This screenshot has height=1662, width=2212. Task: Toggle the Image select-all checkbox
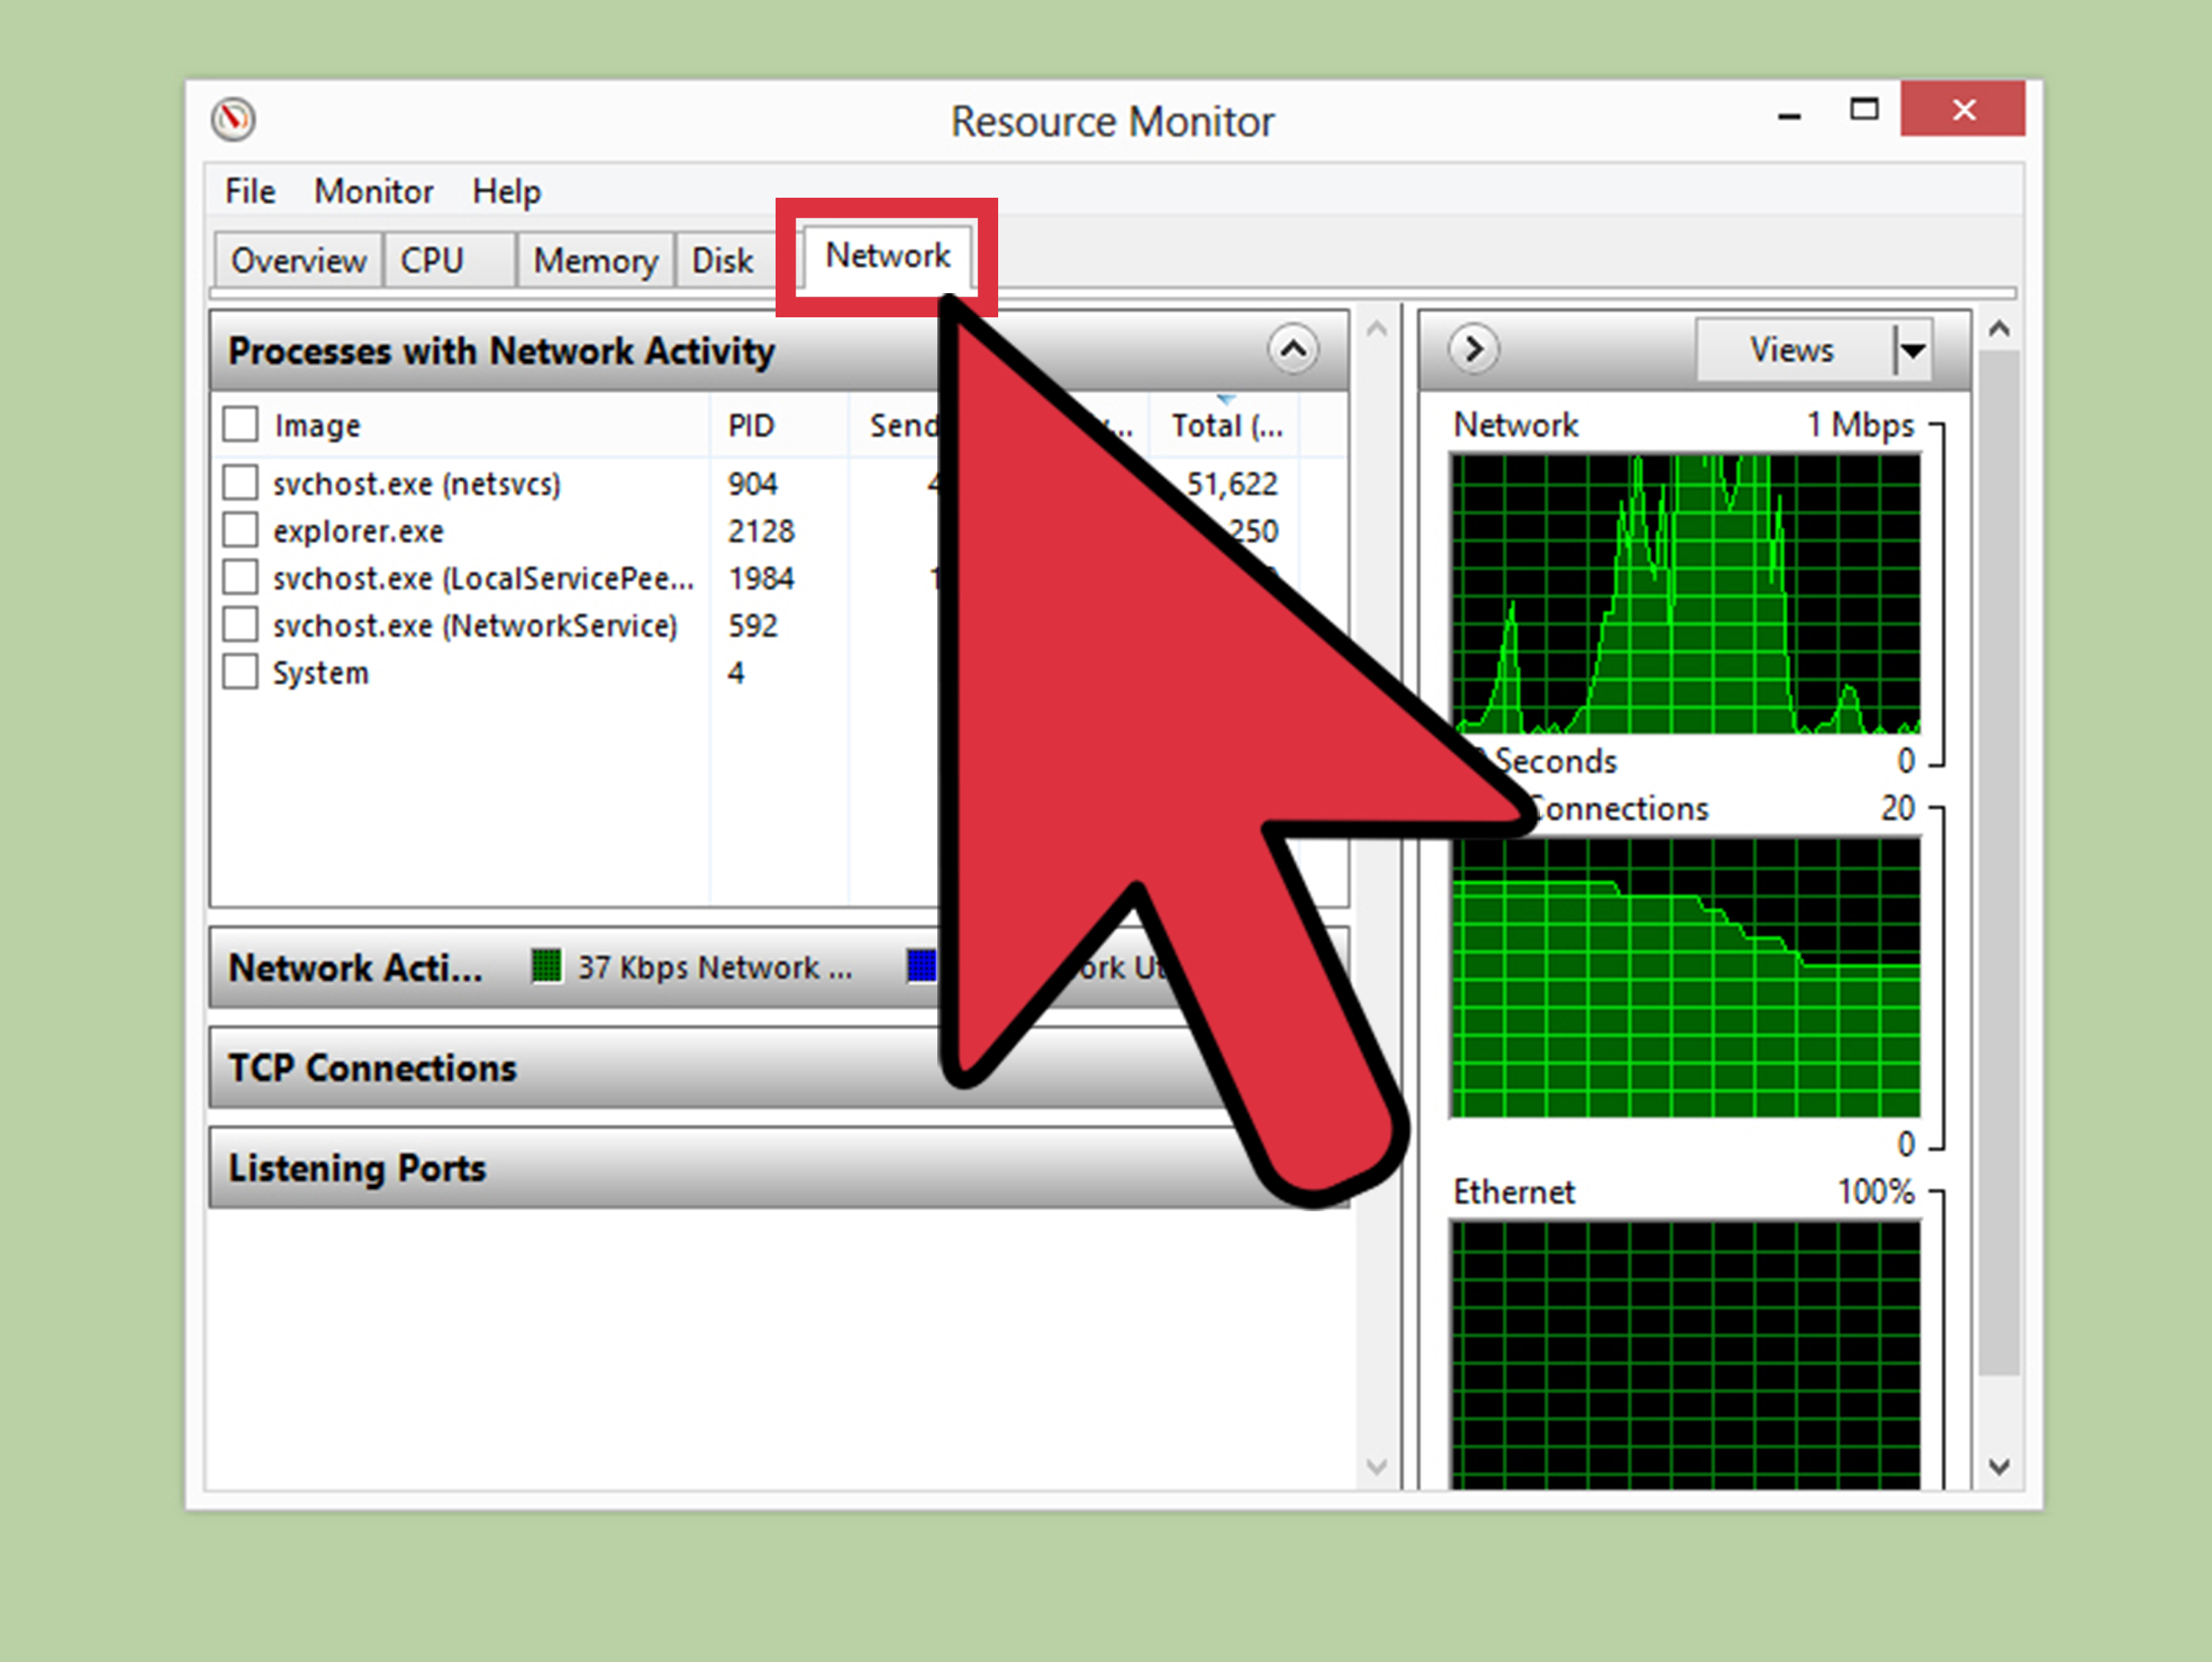click(x=240, y=424)
